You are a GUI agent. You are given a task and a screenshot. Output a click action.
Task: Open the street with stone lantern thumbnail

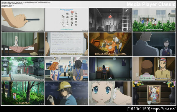[23, 69]
